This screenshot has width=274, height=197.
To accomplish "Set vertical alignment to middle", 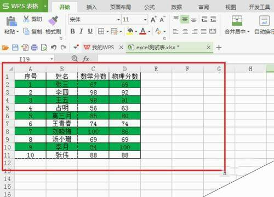I will [185, 19].
